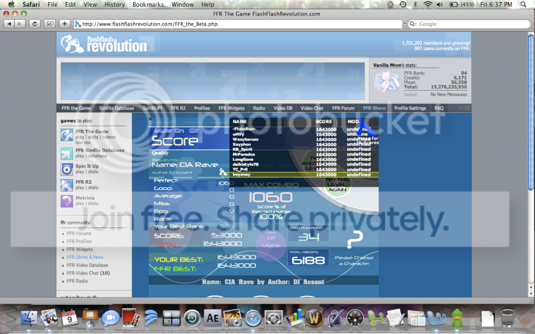Click the Safari reload page button
The width and height of the screenshot is (535, 334).
tap(35, 23)
